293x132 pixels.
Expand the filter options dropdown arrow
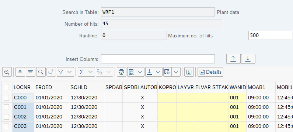tap(70, 72)
